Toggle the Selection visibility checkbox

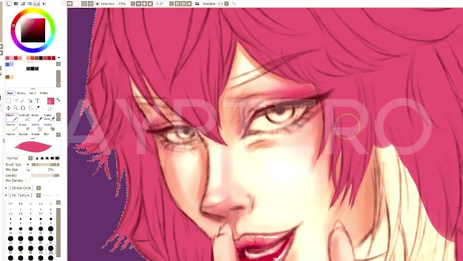(x=97, y=3)
